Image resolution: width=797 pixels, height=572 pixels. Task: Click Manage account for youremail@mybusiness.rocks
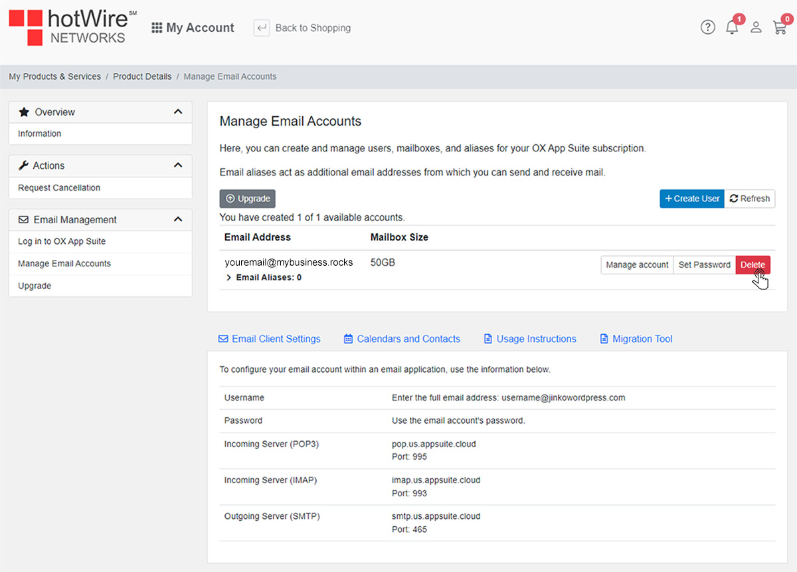pyautogui.click(x=637, y=264)
